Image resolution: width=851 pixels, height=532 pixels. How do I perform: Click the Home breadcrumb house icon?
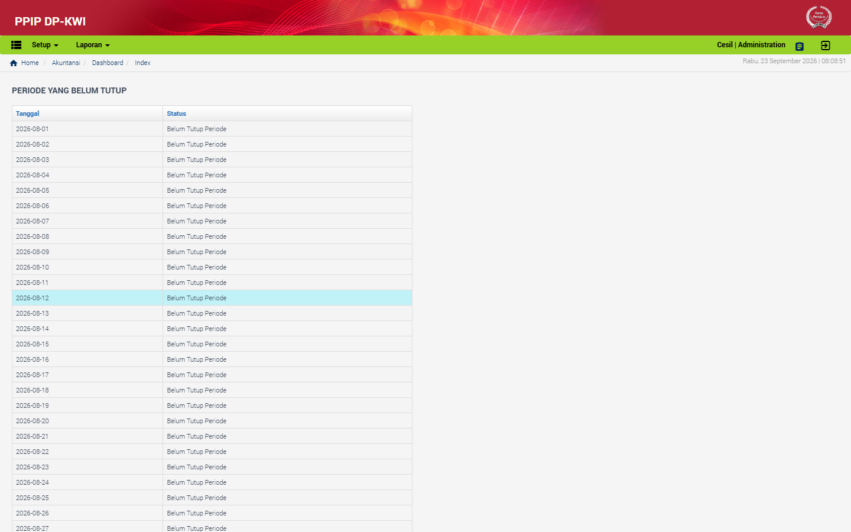[14, 63]
